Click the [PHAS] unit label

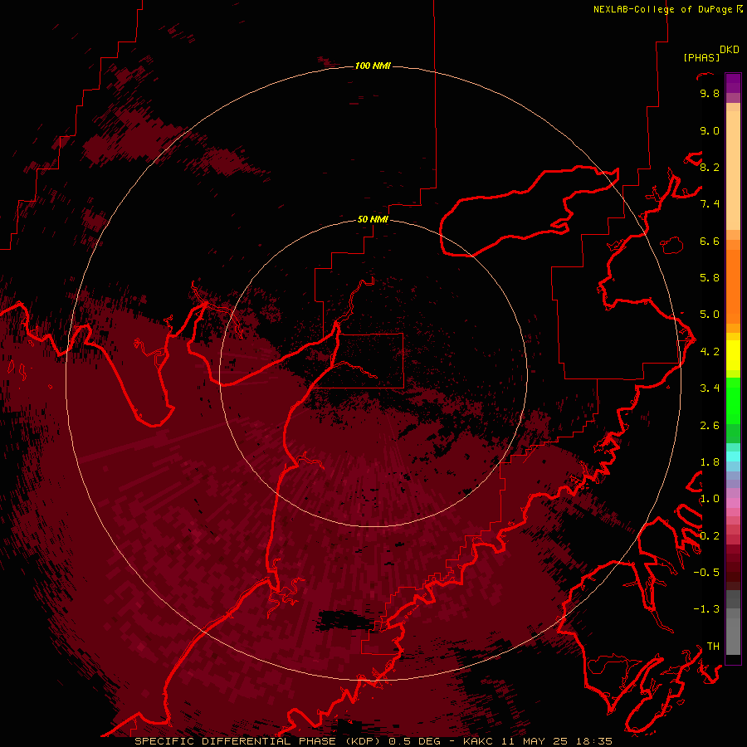(x=701, y=57)
